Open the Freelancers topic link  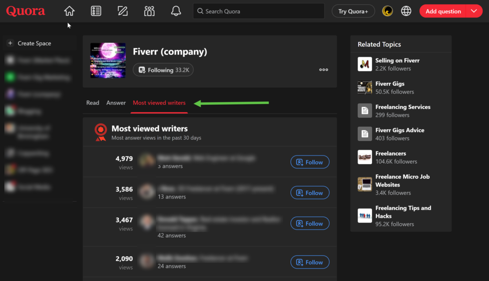[x=391, y=153]
